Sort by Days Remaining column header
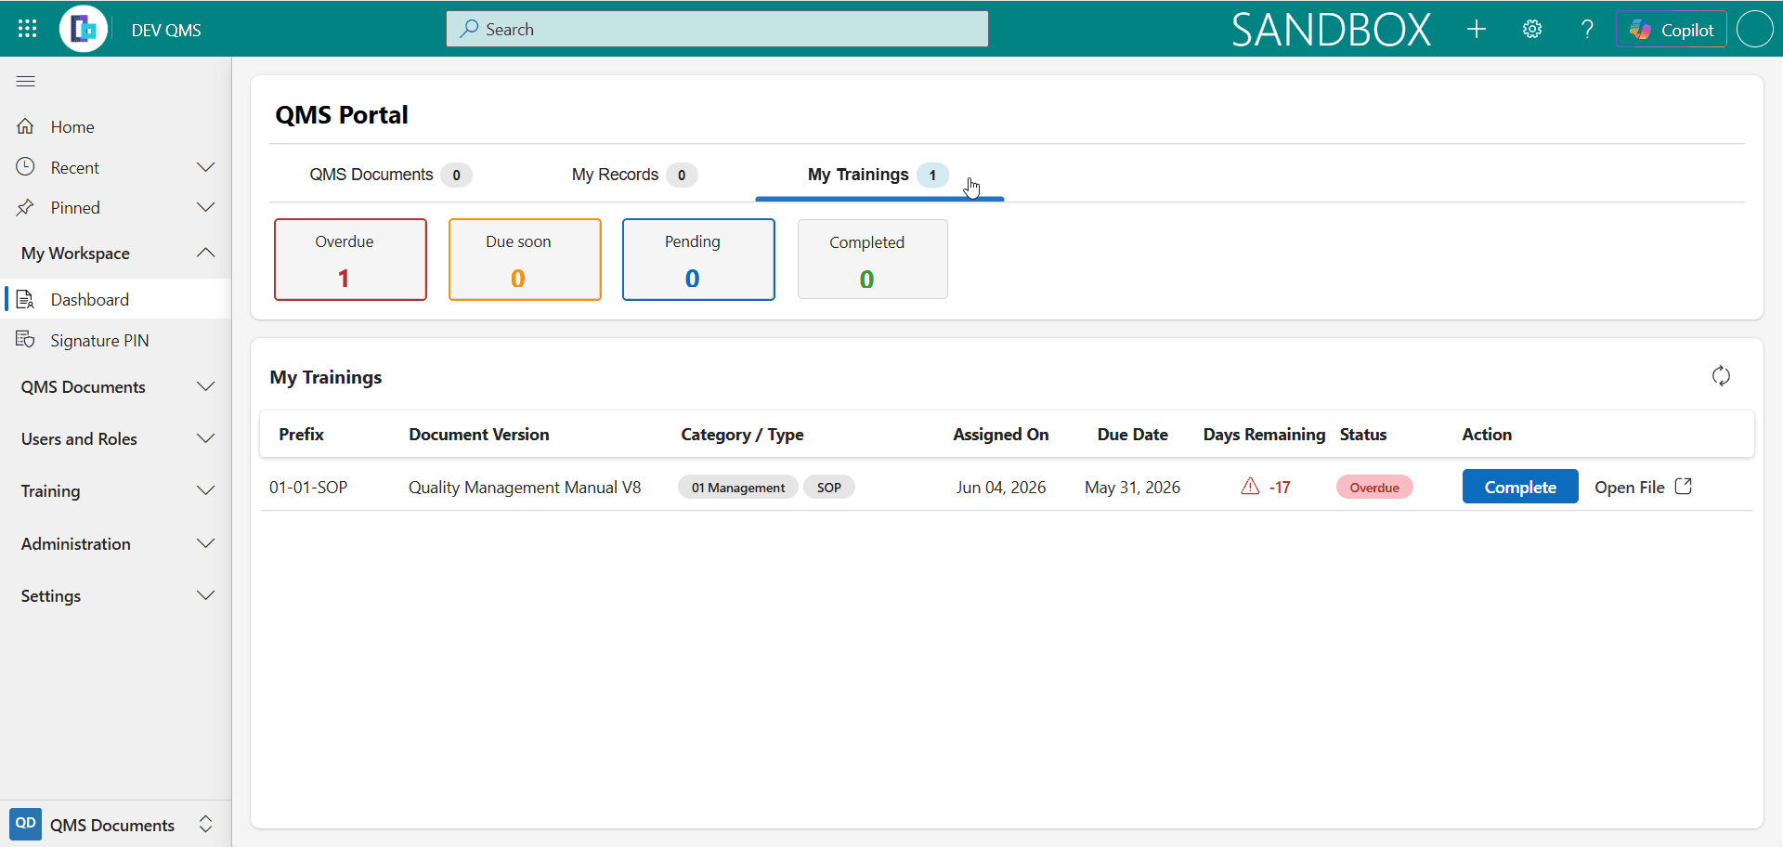 1264,435
